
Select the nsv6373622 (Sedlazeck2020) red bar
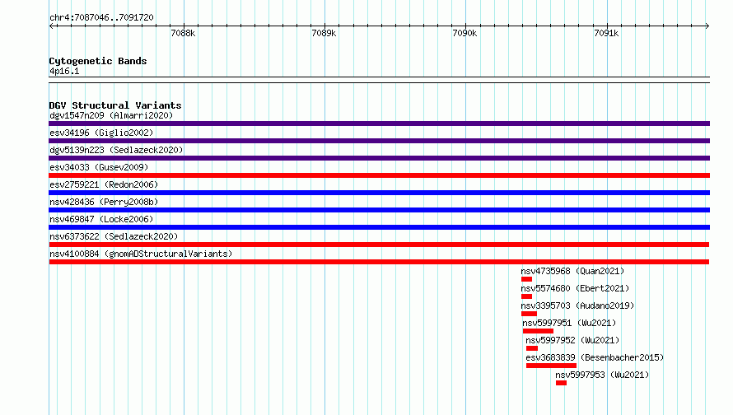pyautogui.click(x=379, y=245)
